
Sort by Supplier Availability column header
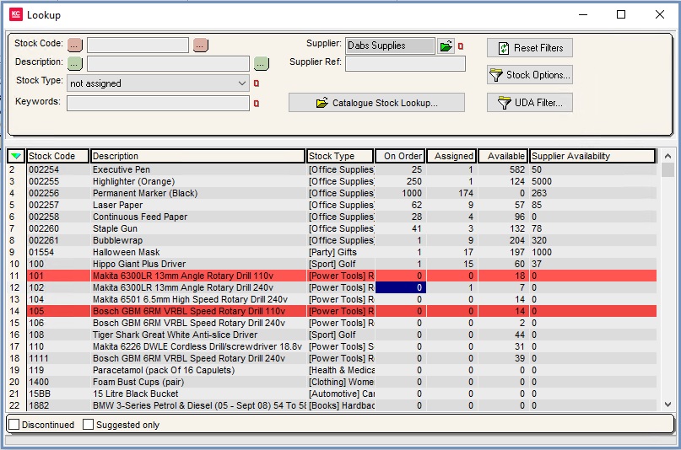(x=592, y=156)
